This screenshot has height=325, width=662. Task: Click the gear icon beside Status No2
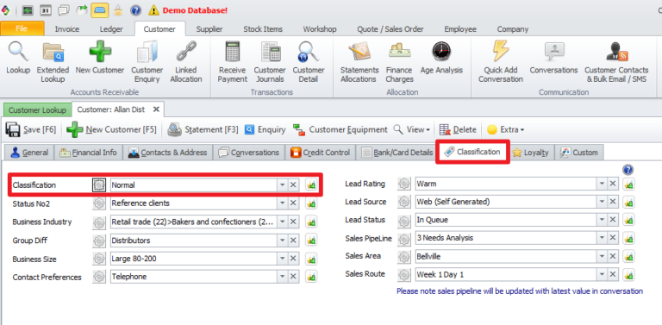(99, 203)
